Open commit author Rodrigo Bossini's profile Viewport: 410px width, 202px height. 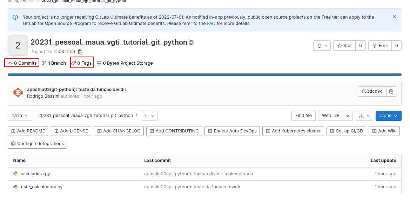pos(43,96)
